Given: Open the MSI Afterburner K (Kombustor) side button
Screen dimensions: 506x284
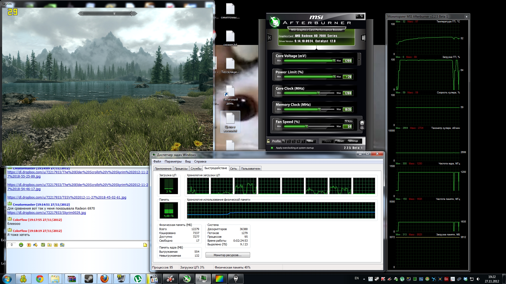Looking at the screenshot, I should point(269,38).
